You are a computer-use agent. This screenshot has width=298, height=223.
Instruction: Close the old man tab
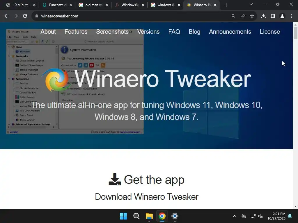(107, 5)
